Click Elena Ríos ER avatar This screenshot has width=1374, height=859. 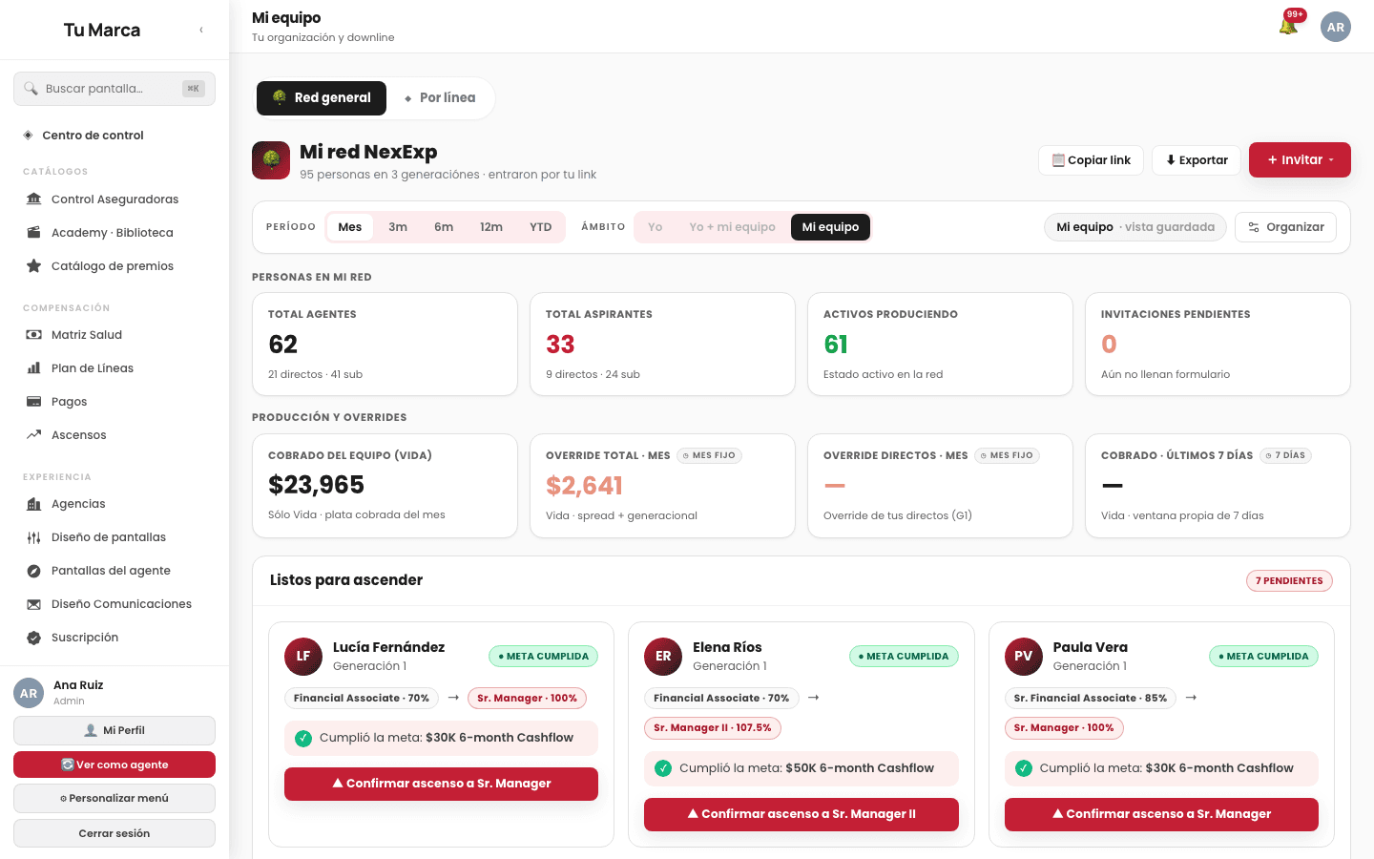tap(663, 657)
